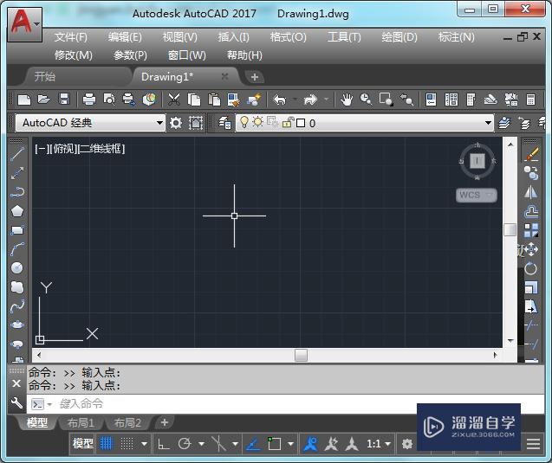
Task: Open the 修改(M) menu
Action: point(73,55)
